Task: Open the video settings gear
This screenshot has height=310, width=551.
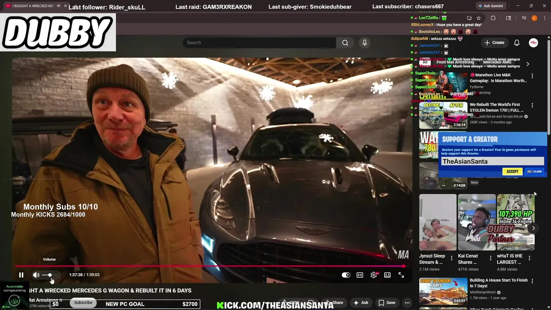Action: [374, 275]
